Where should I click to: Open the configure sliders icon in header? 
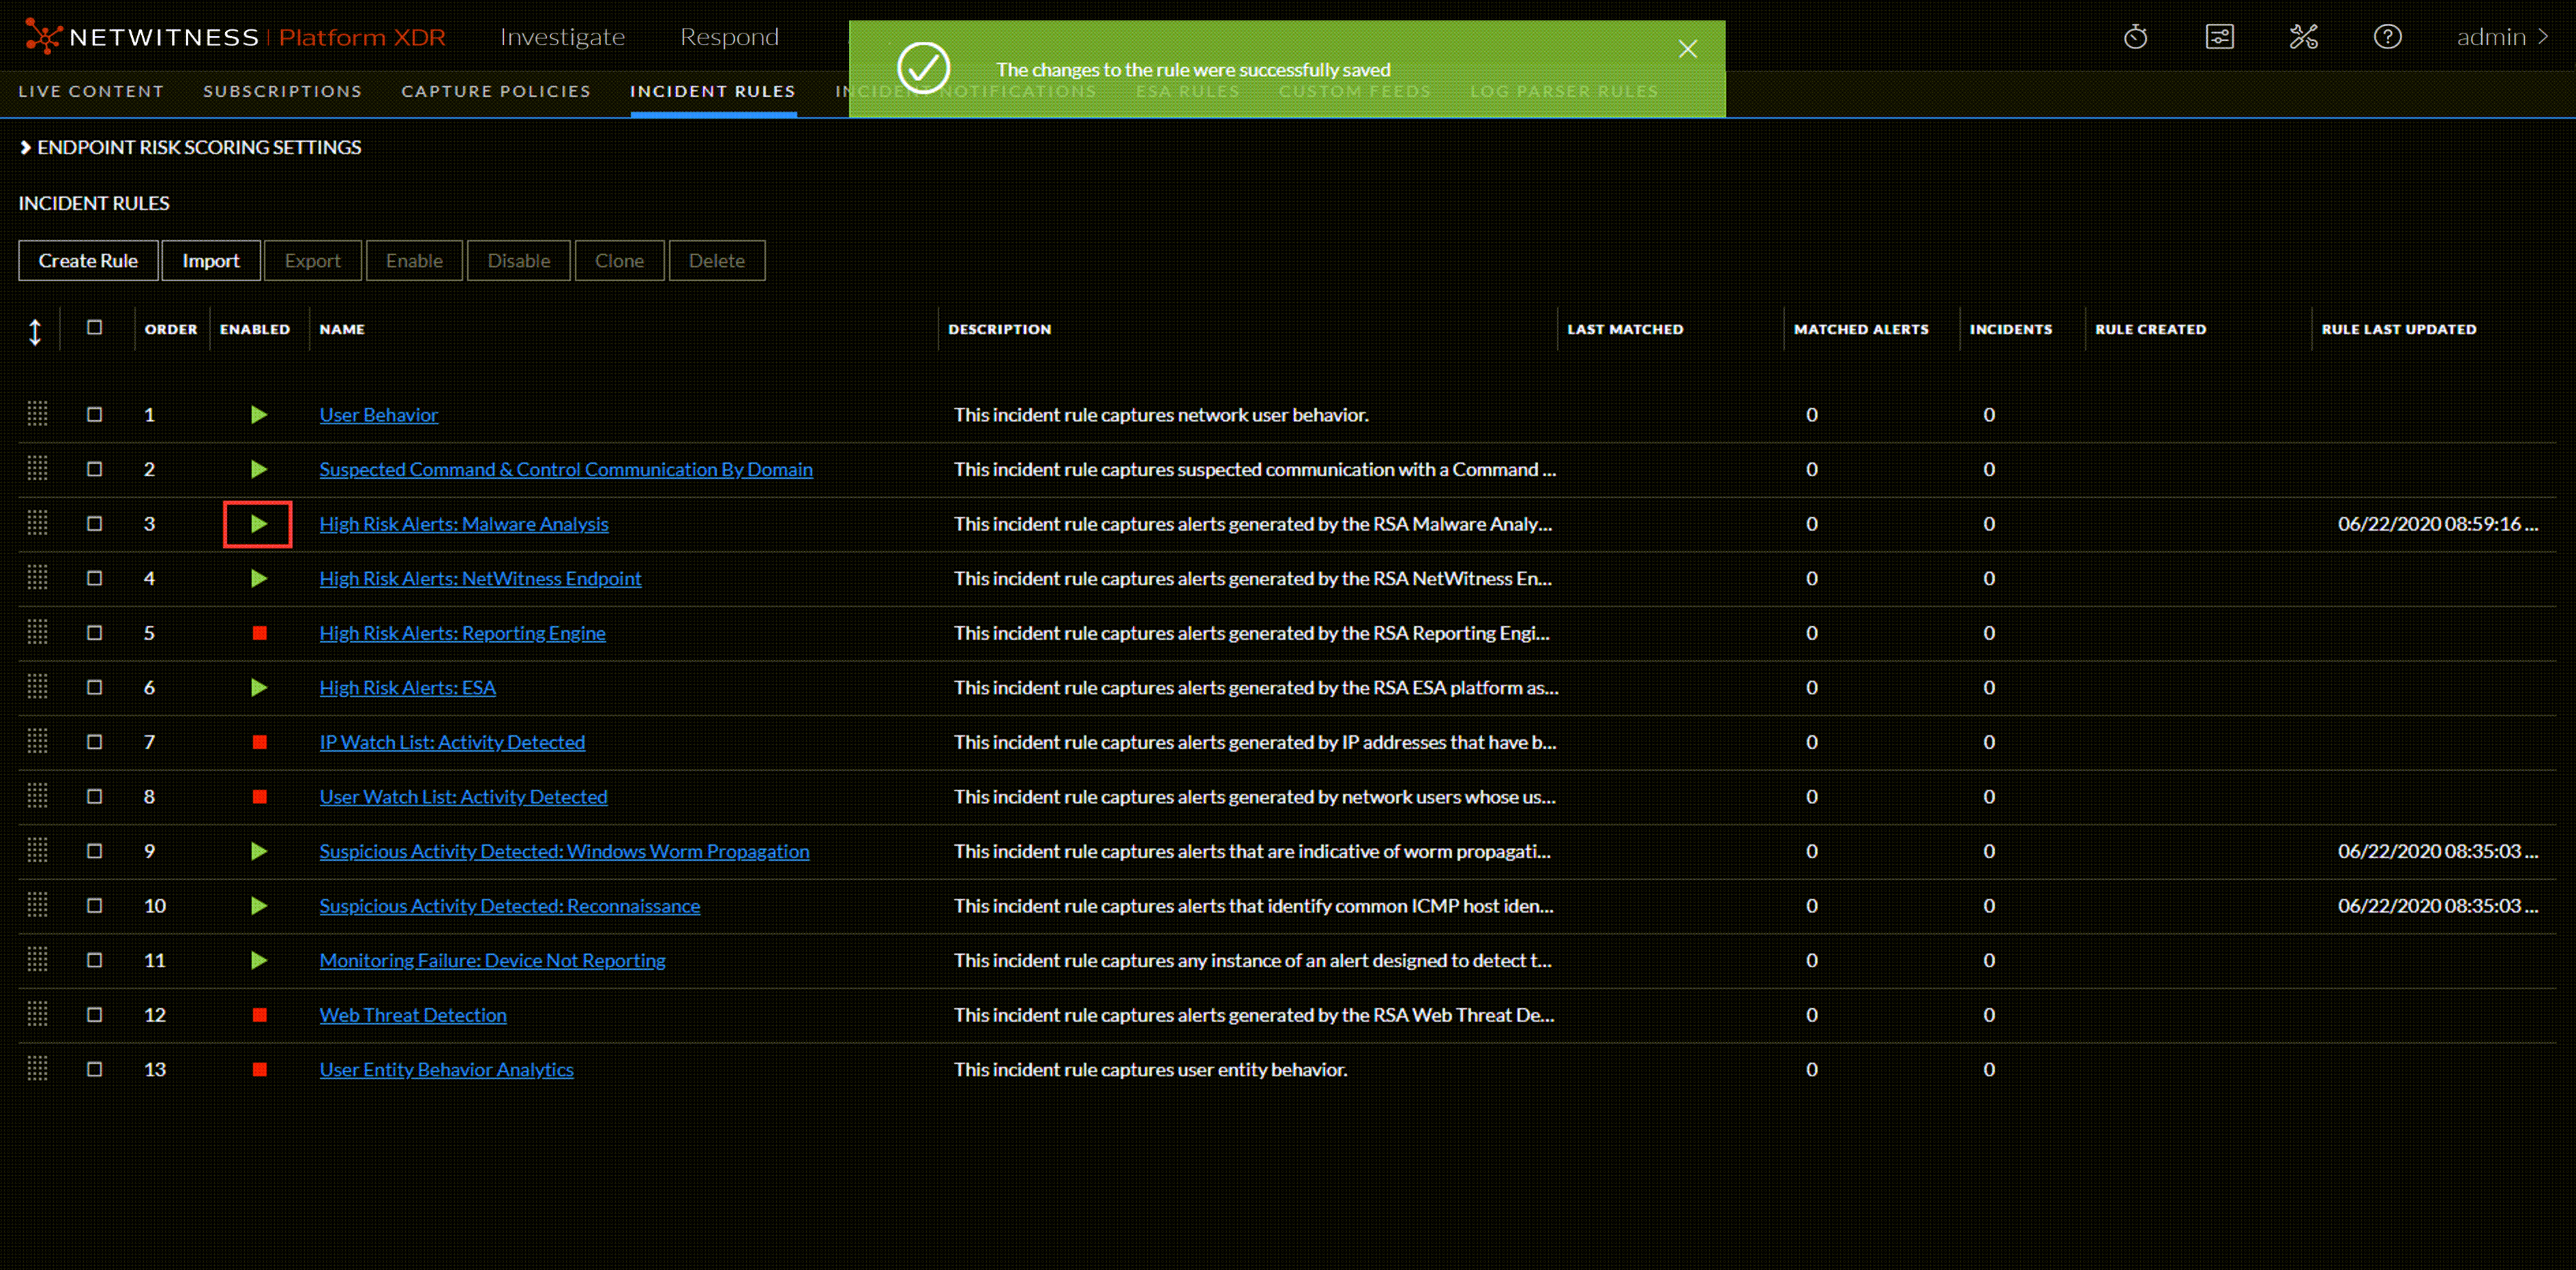click(2219, 37)
